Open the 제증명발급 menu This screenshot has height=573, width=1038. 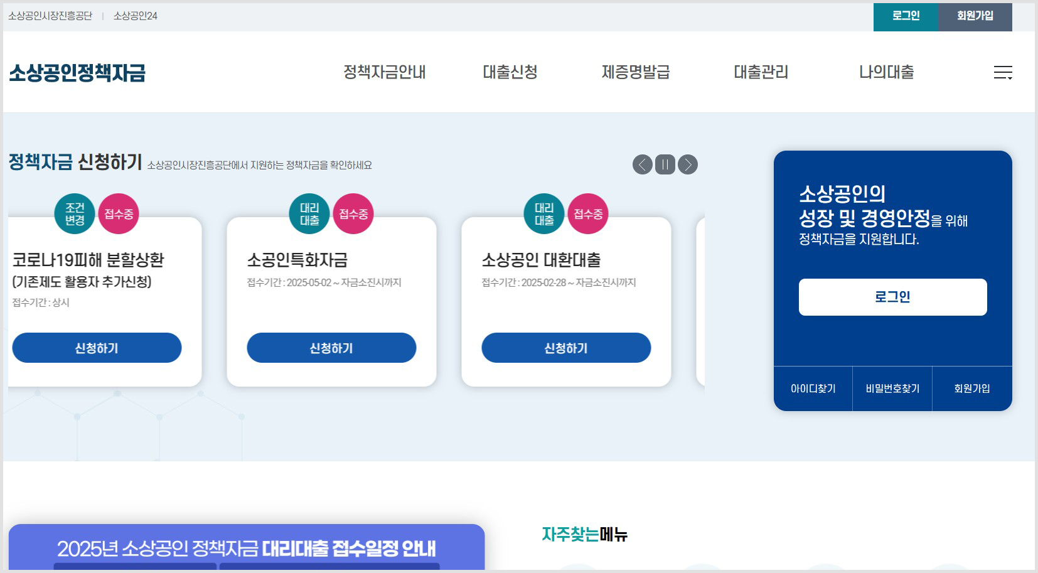pos(636,73)
